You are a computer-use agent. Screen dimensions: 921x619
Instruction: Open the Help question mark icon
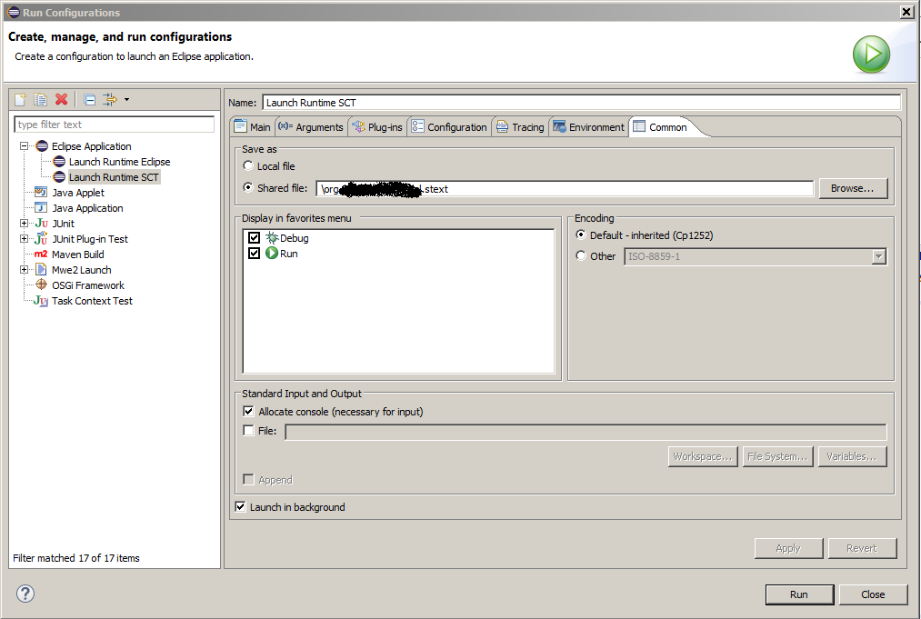coord(25,594)
